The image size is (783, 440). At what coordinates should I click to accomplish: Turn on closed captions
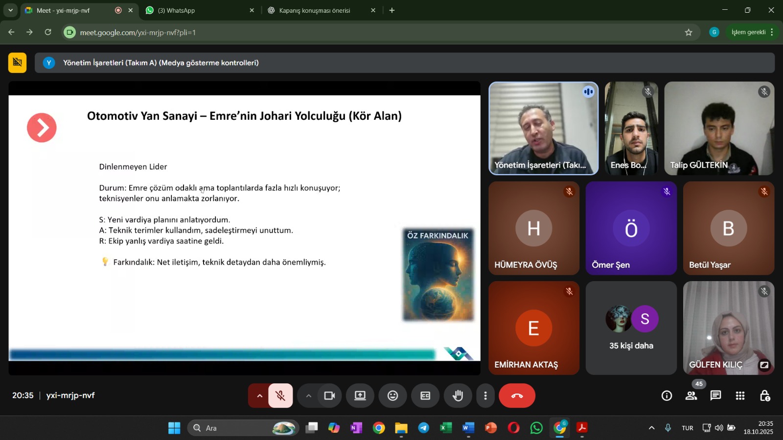pyautogui.click(x=425, y=396)
